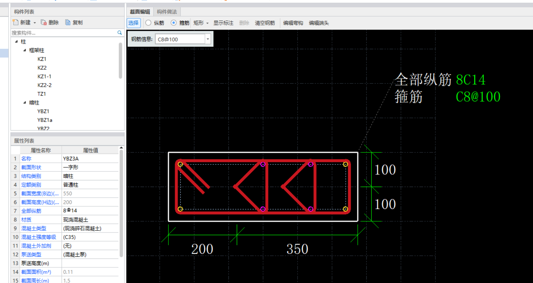Open the 新建 dropdown arrow
Image resolution: width=533 pixels, height=283 pixels.
35,23
